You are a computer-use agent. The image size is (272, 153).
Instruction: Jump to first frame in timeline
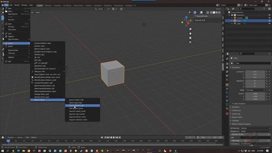pyautogui.click(x=105, y=137)
